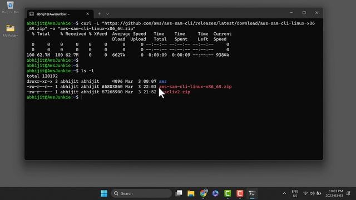356x200 pixels.
Task: Click the file size 65803860
Action: pyautogui.click(x=112, y=87)
